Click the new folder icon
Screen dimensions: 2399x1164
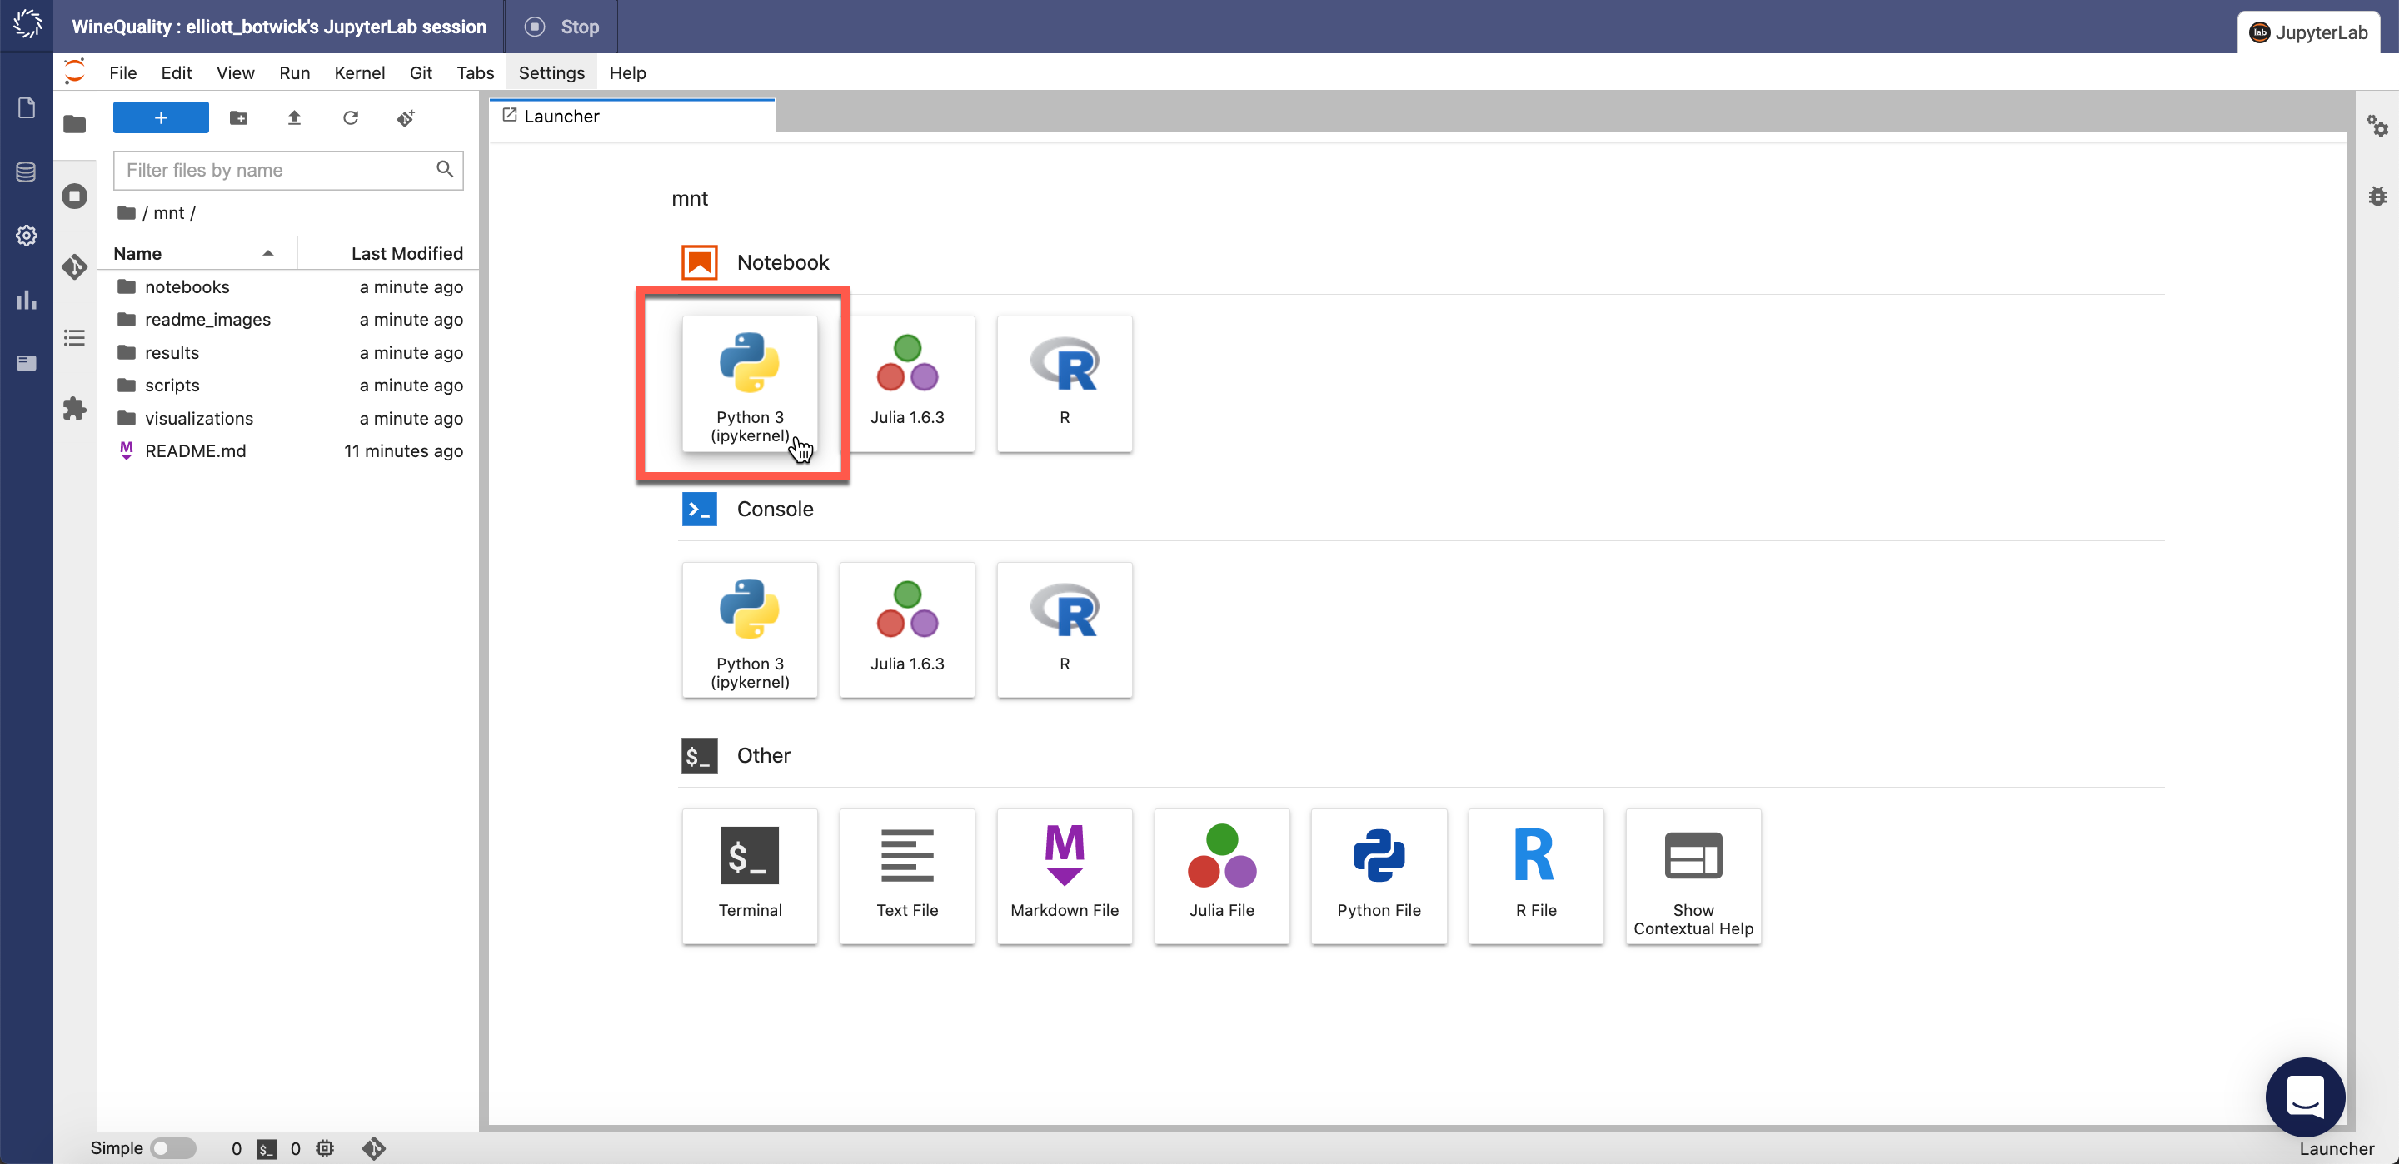[x=238, y=118]
